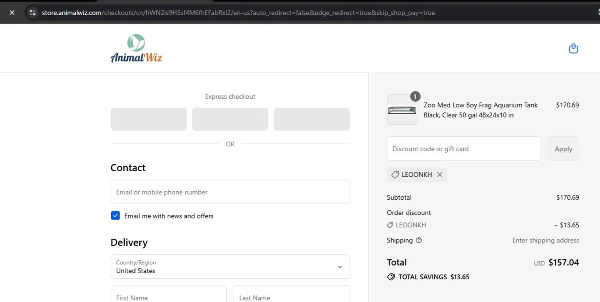Click the Express checkout heading

(x=230, y=96)
